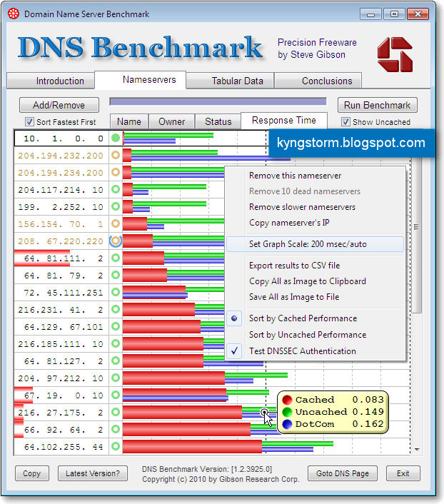This screenshot has width=444, height=504.
Task: Click the status ring for 216.27.175.2
Action: click(x=116, y=412)
